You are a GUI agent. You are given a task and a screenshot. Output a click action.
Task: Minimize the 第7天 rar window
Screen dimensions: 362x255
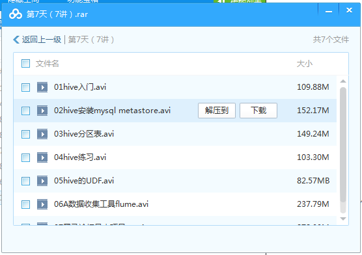tap(329, 12)
